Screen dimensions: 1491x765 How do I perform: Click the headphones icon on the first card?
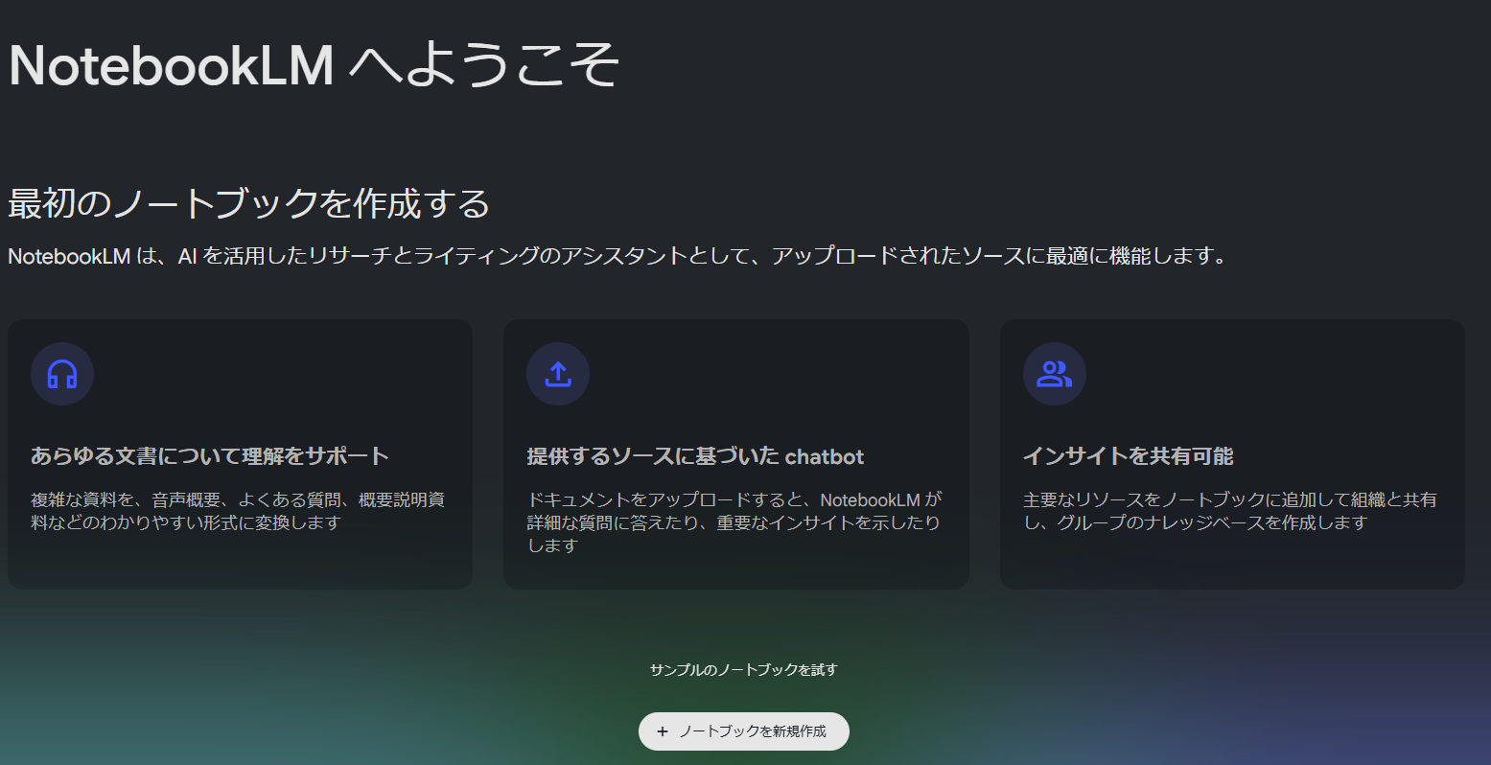[x=61, y=374]
